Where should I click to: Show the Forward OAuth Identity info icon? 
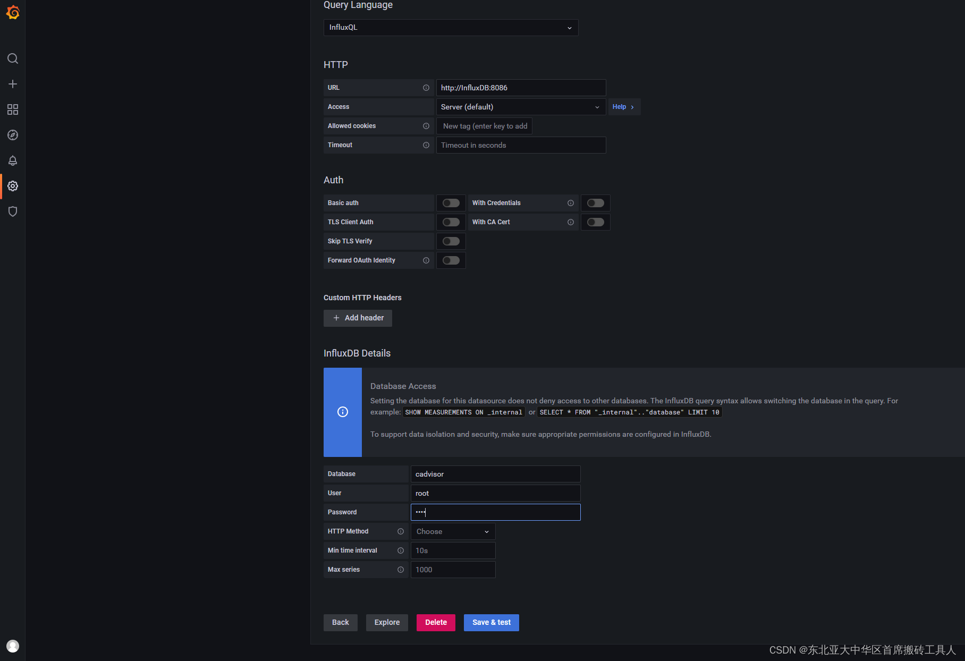point(426,260)
